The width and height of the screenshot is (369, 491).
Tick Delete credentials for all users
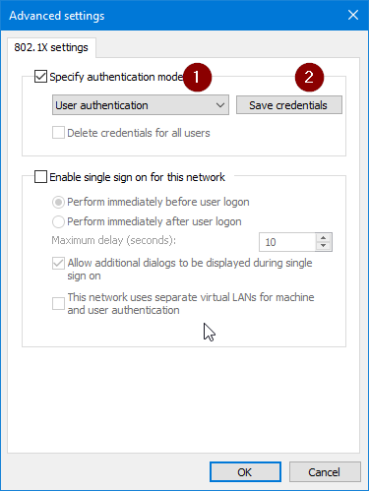click(x=58, y=133)
